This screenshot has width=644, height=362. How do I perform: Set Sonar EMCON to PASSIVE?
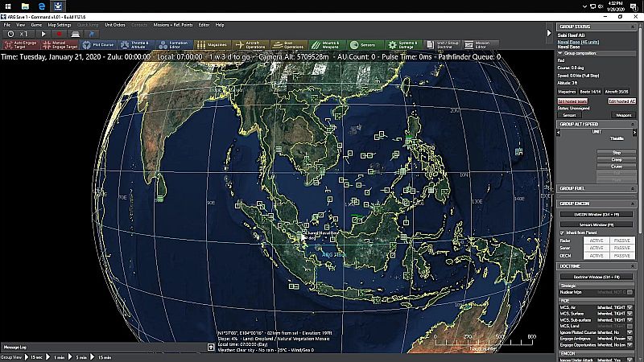pyautogui.click(x=621, y=248)
